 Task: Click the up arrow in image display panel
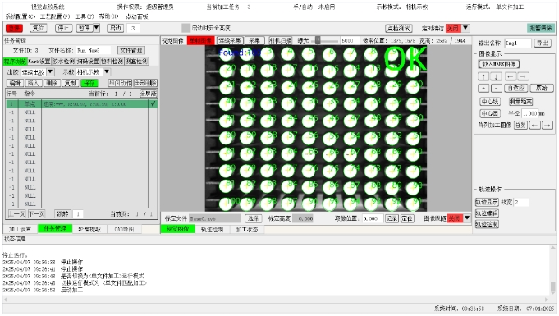[483, 76]
